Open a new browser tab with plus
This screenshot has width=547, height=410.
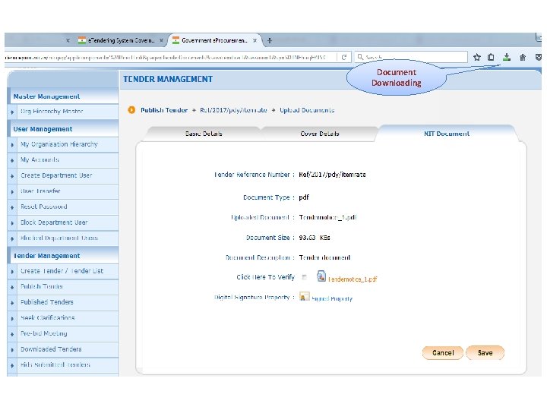[x=269, y=40]
